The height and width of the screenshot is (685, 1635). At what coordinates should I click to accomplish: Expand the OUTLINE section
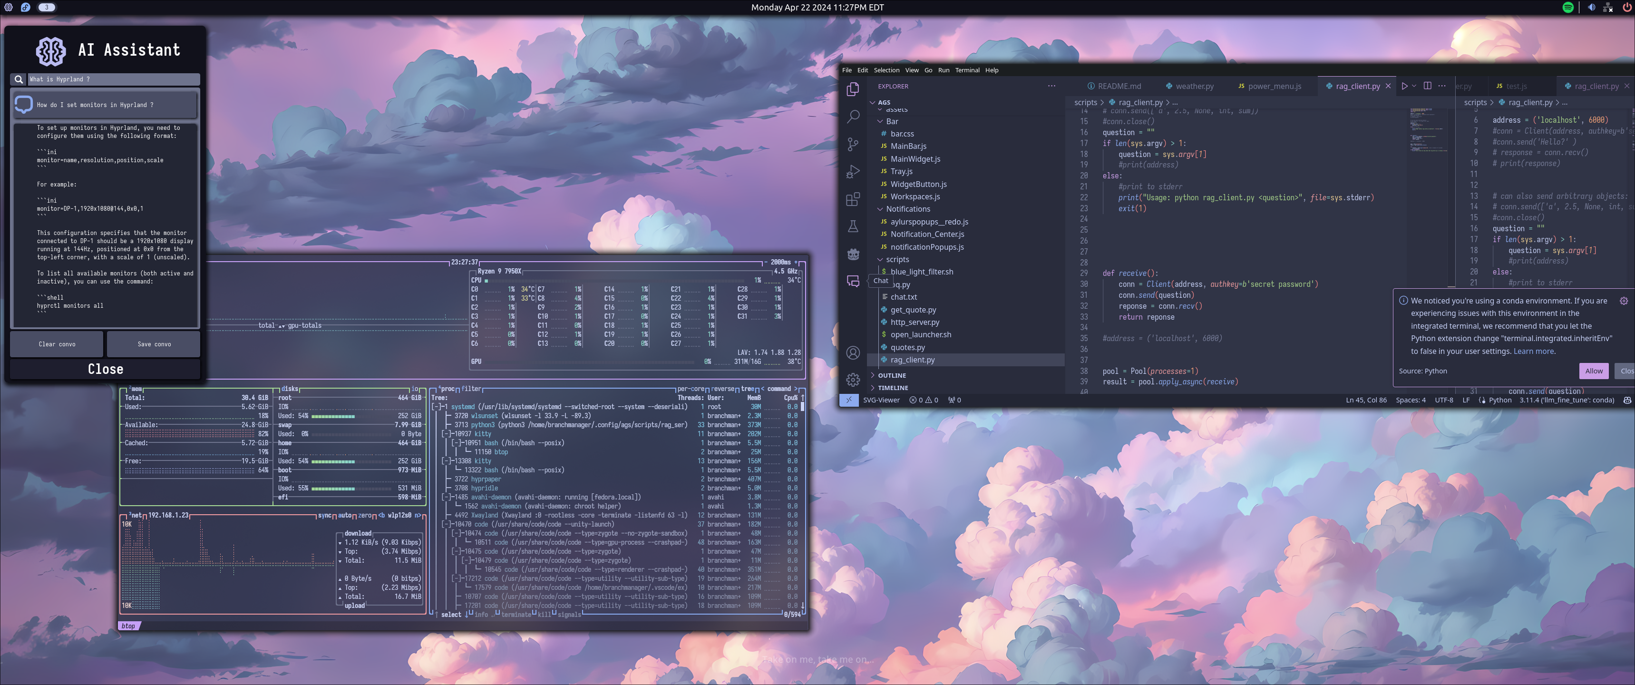coord(891,375)
